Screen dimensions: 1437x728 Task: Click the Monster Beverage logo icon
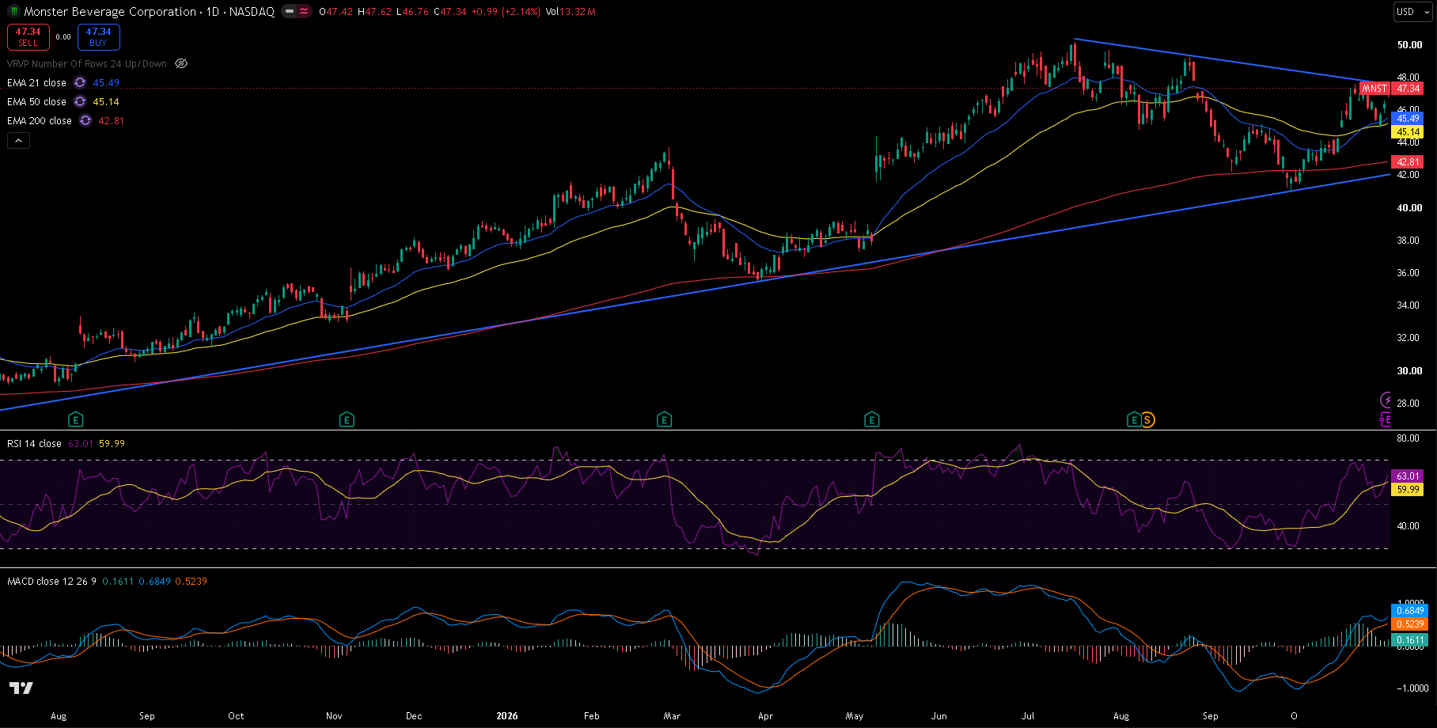pyautogui.click(x=13, y=12)
